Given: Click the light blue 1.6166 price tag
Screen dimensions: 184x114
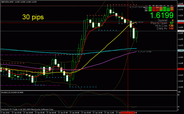Looking at the screenshot, I should pos(181,50).
